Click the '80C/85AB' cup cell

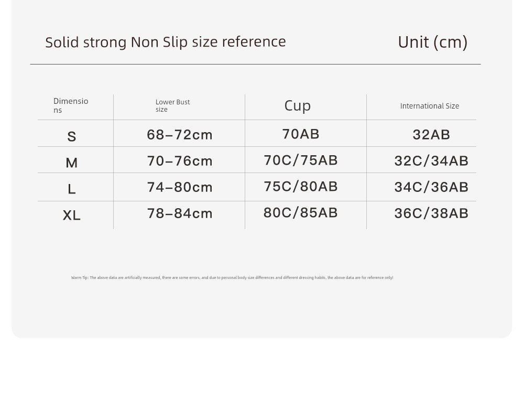pos(301,213)
